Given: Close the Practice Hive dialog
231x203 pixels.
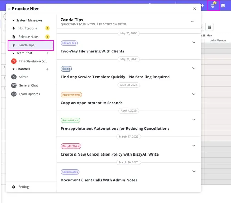Looking at the screenshot, I should click(x=194, y=9).
